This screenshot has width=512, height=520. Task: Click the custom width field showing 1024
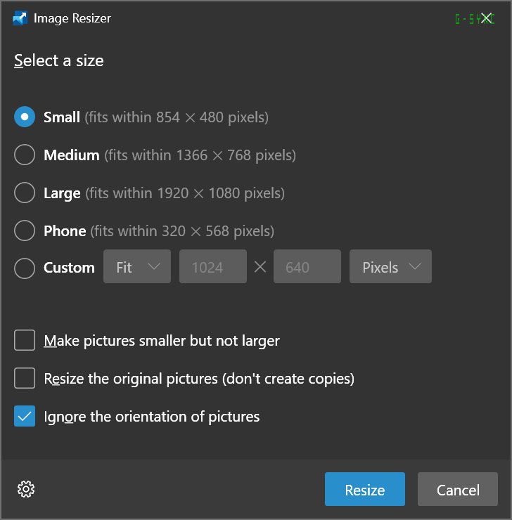coord(213,266)
